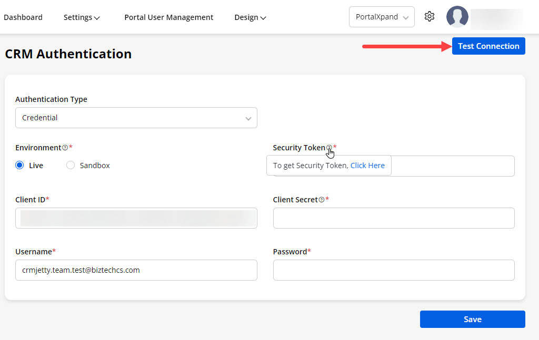Expand the Design menu
The width and height of the screenshot is (539, 340).
pos(250,17)
